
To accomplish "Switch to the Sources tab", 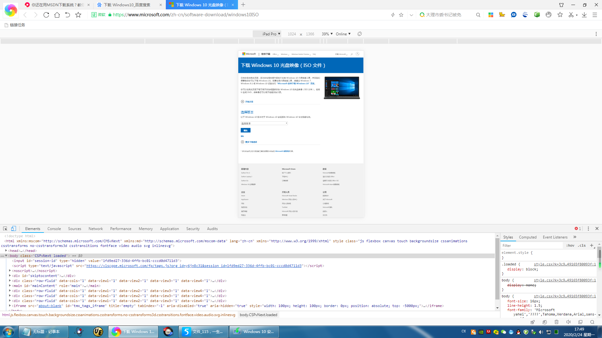I will [x=75, y=229].
